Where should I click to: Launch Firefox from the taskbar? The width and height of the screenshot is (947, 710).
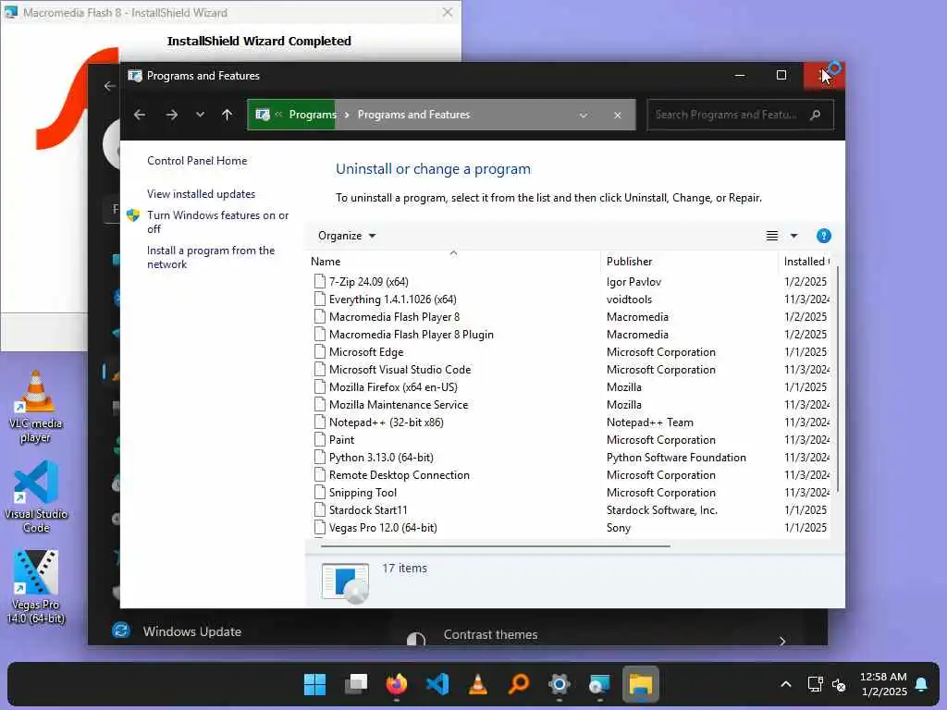click(x=396, y=684)
